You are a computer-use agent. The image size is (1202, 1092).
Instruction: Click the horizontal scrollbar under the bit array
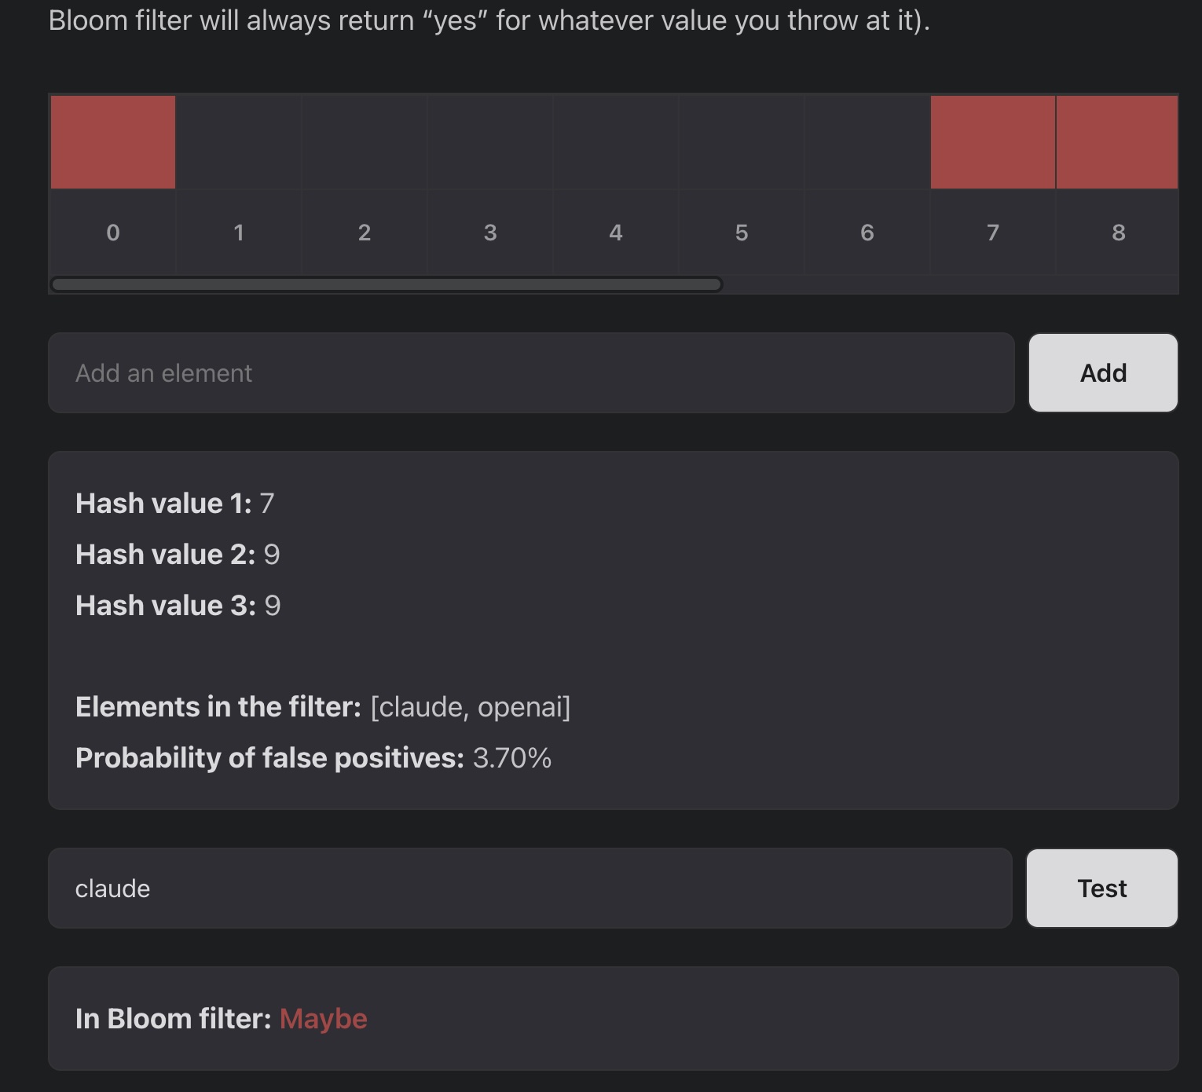(x=387, y=284)
